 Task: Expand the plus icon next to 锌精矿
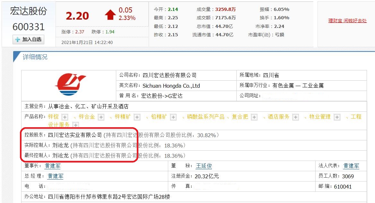point(137,117)
